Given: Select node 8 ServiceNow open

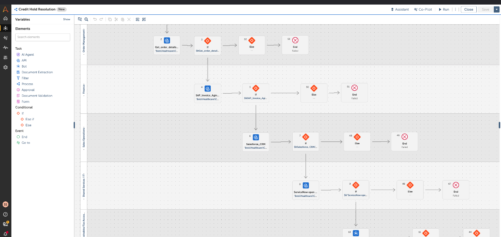Looking at the screenshot, I should click(x=306, y=190).
